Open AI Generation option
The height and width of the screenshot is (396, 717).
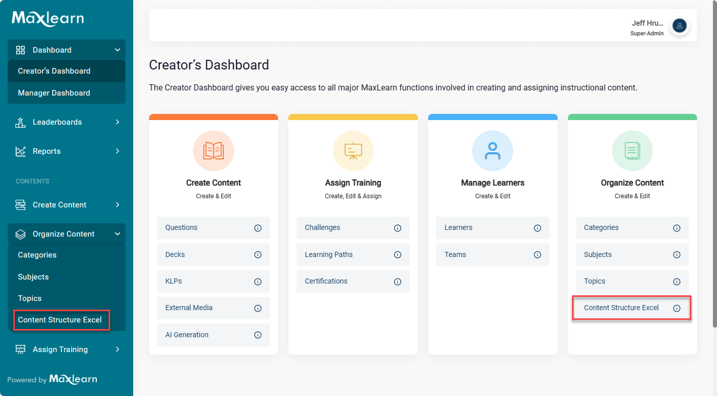[x=214, y=335]
